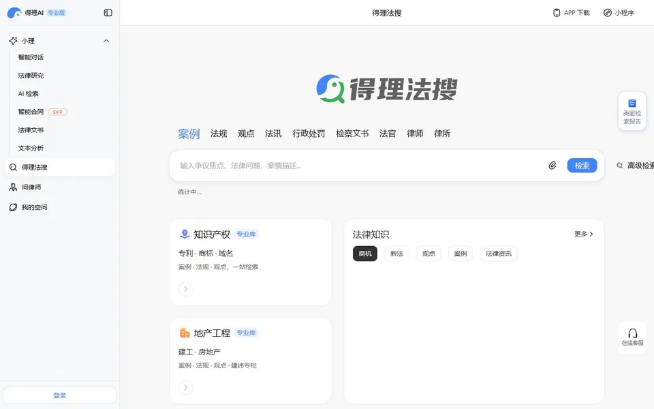Image resolution: width=654 pixels, height=409 pixels.
Task: Click 更多 in 法律知识 panel
Action: 584,234
